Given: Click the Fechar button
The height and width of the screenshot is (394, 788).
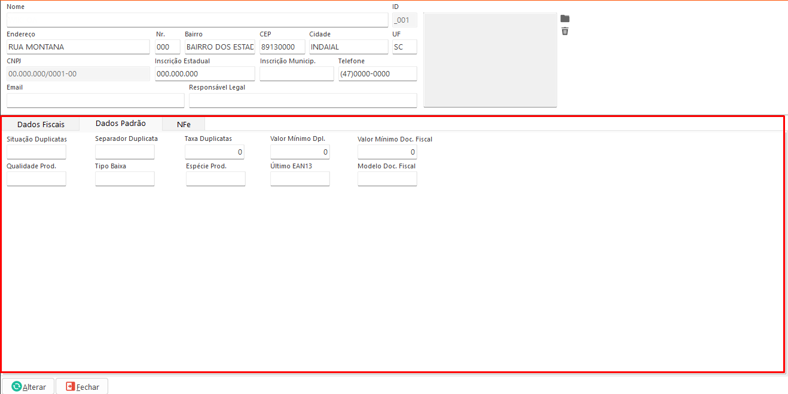Looking at the screenshot, I should pos(82,386).
